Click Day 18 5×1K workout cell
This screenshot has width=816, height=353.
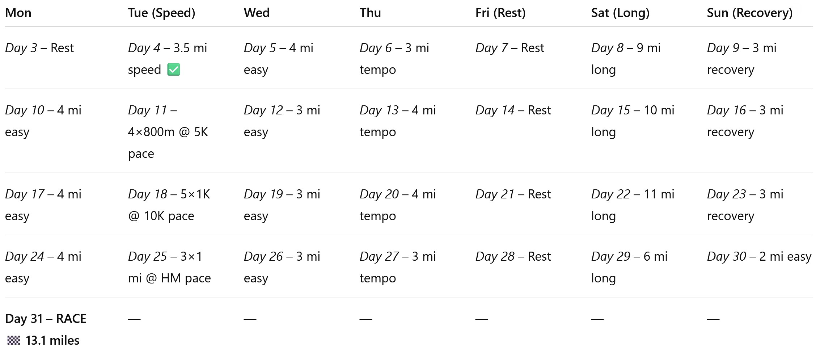pyautogui.click(x=169, y=205)
